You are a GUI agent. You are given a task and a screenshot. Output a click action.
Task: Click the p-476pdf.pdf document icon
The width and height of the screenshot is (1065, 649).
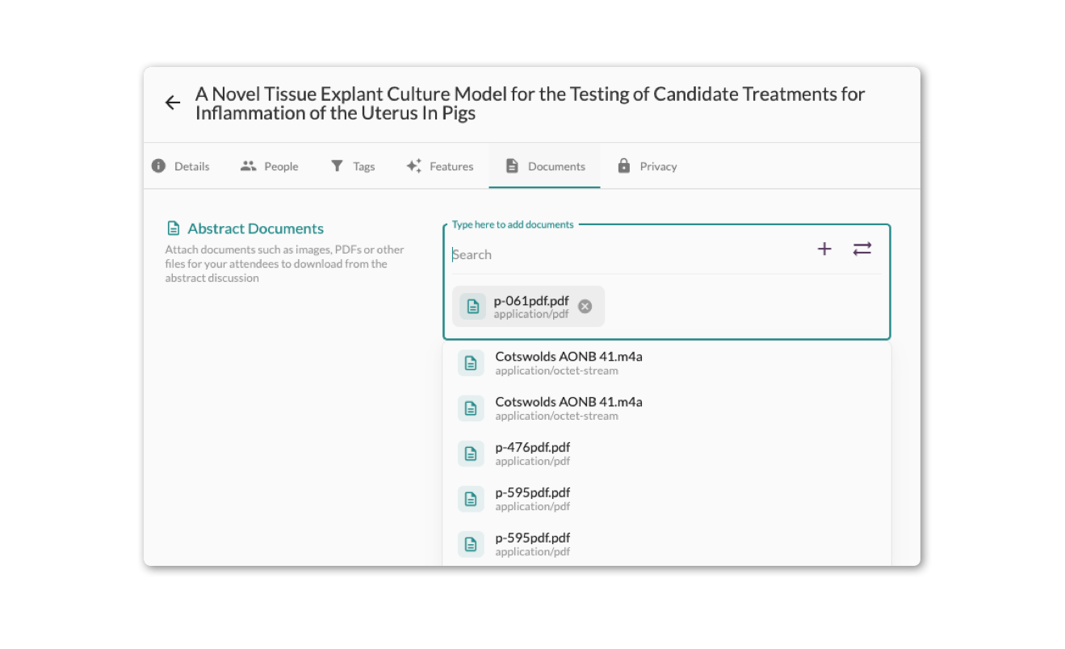coord(471,454)
